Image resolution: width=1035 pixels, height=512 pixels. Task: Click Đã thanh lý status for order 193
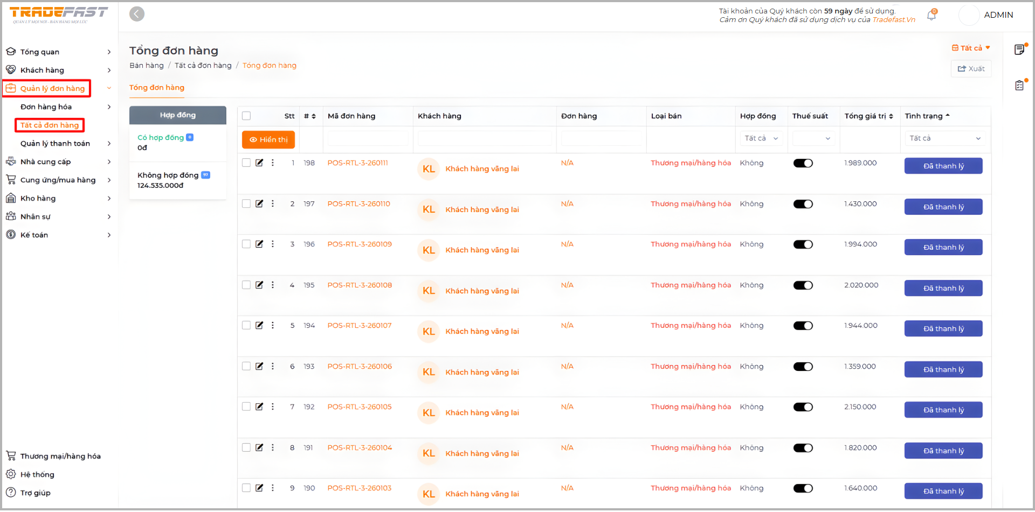point(943,369)
